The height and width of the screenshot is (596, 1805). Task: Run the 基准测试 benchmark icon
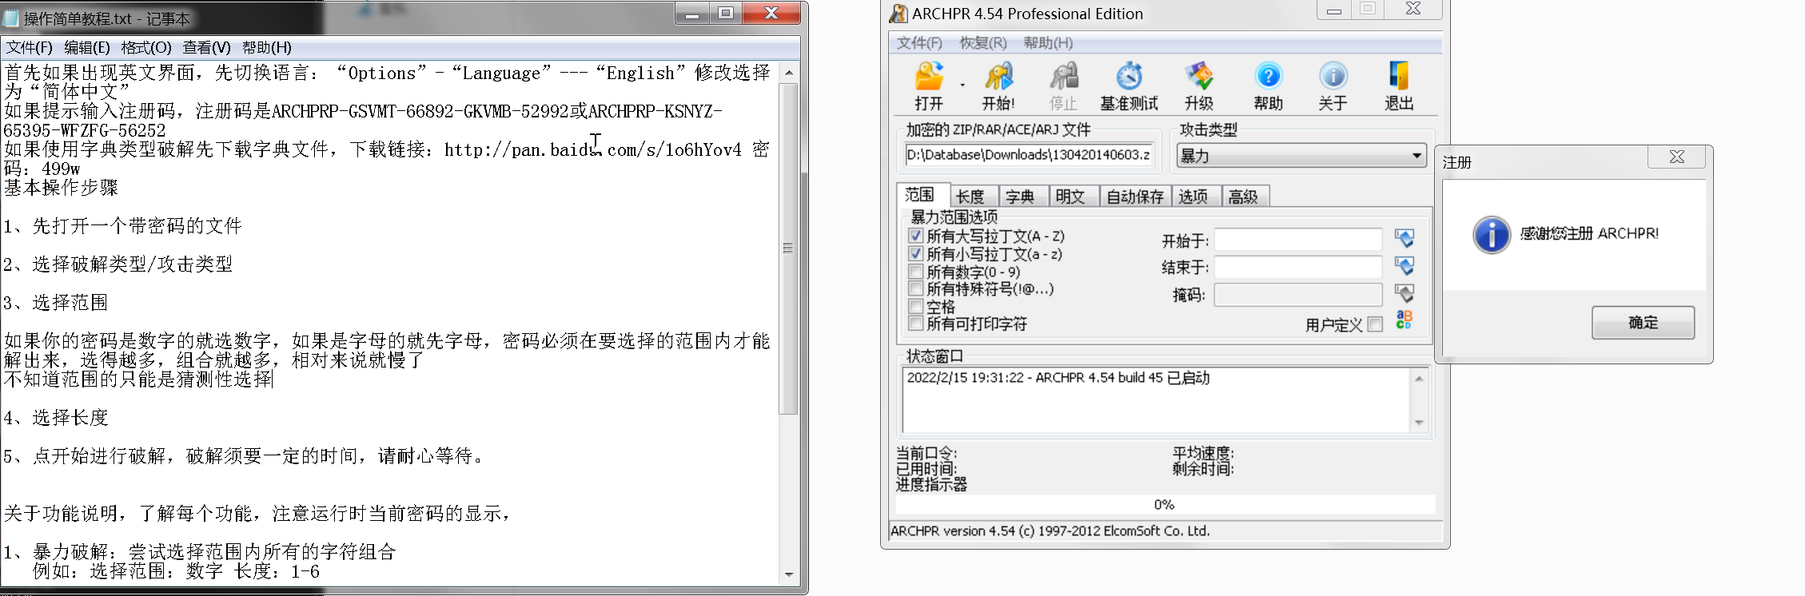(1129, 85)
